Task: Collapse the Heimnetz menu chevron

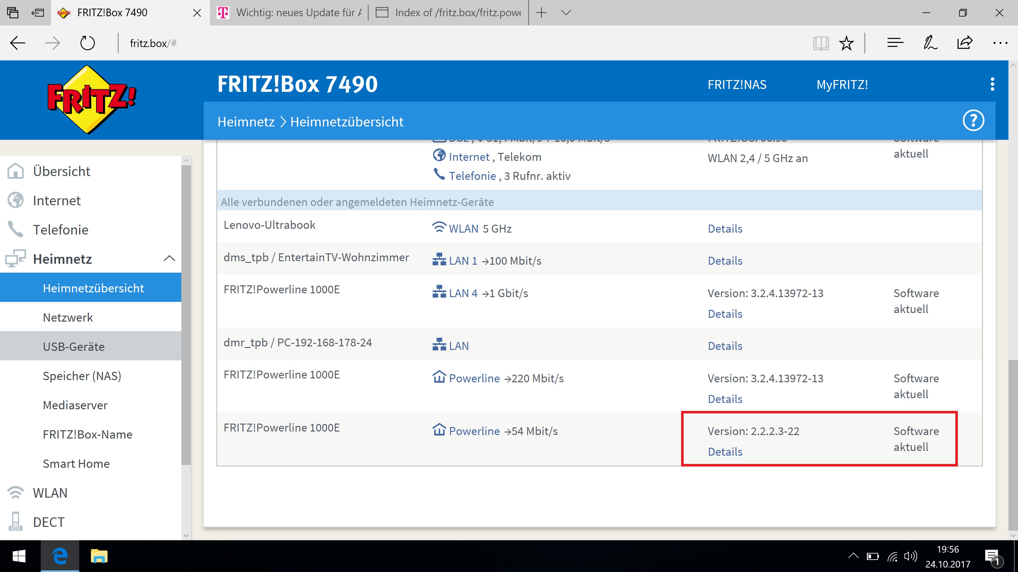Action: pos(169,259)
